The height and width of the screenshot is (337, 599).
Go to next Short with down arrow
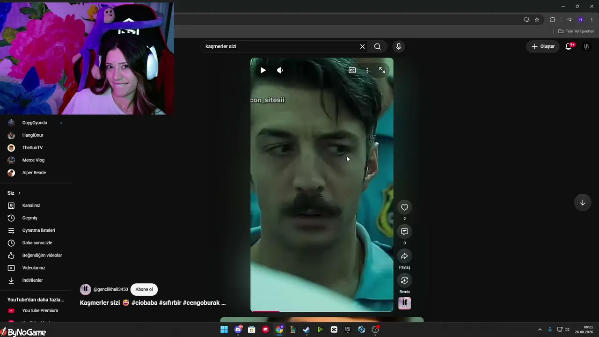pyautogui.click(x=583, y=203)
